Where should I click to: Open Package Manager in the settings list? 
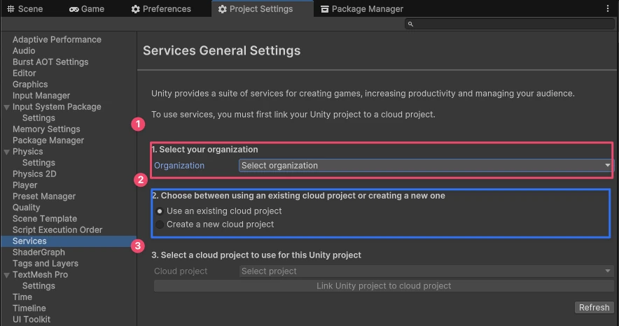(x=48, y=141)
